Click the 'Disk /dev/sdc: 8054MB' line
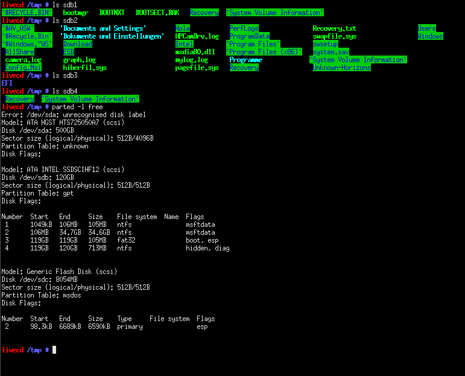 pyautogui.click(x=39, y=279)
